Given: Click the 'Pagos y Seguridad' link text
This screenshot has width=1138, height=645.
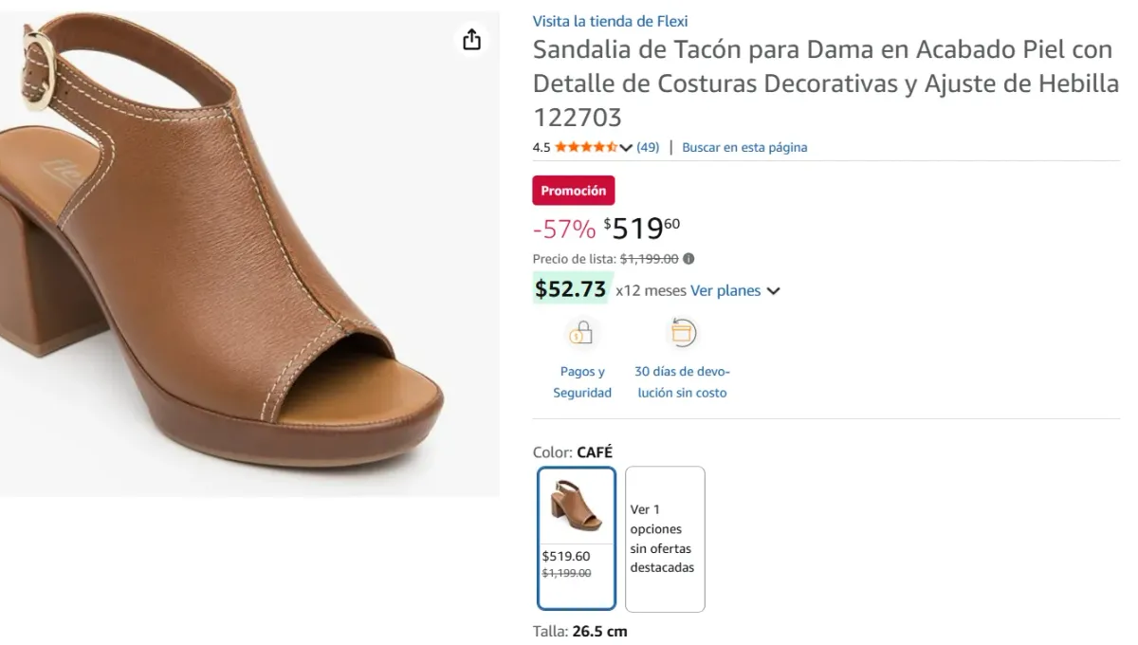Looking at the screenshot, I should [x=581, y=381].
